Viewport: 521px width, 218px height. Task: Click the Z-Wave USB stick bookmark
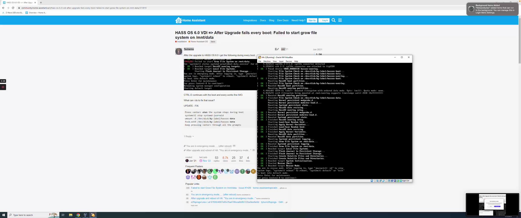pos(13,13)
